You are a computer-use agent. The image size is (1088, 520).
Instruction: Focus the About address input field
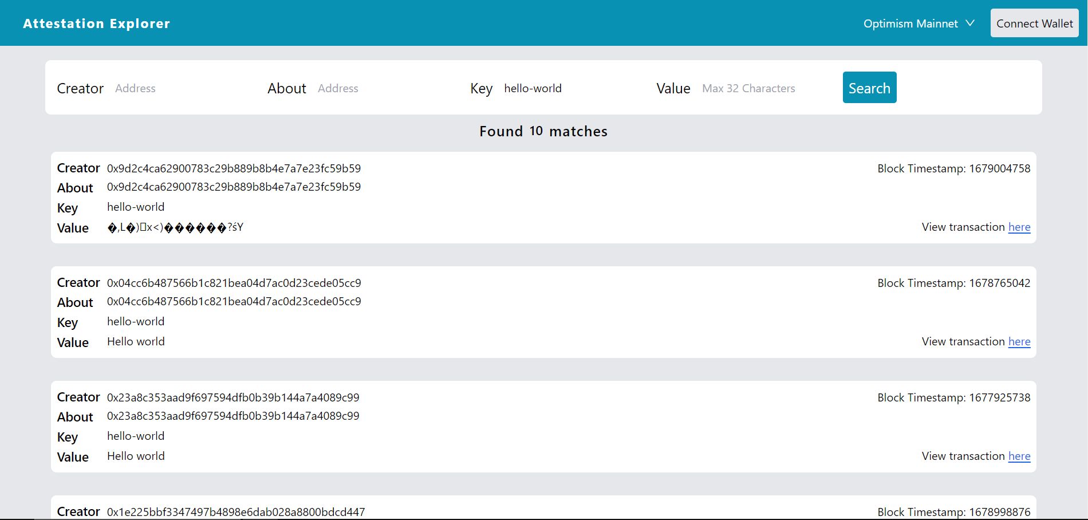386,88
